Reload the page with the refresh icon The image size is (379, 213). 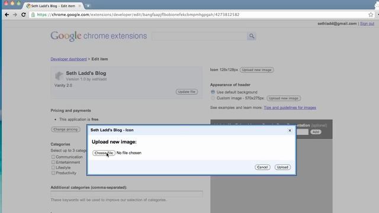[x=24, y=15]
